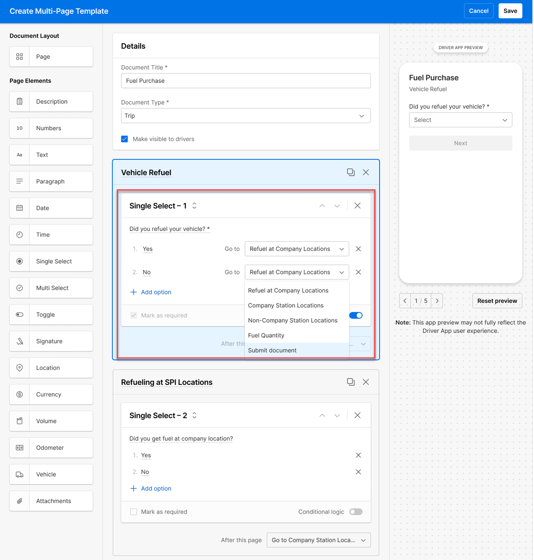Save the multi-page template
Screen dimensions: 534x560
pyautogui.click(x=510, y=11)
